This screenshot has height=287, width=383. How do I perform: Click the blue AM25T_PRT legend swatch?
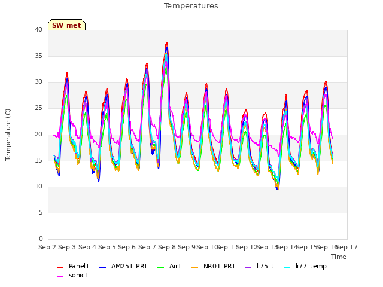pyautogui.click(x=102, y=267)
